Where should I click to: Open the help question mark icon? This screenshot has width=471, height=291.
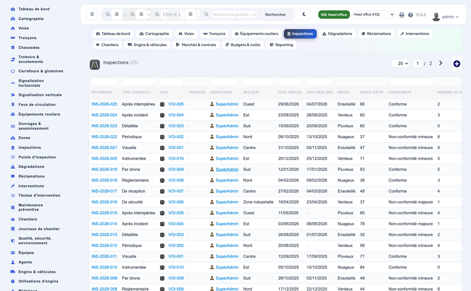pos(410,15)
